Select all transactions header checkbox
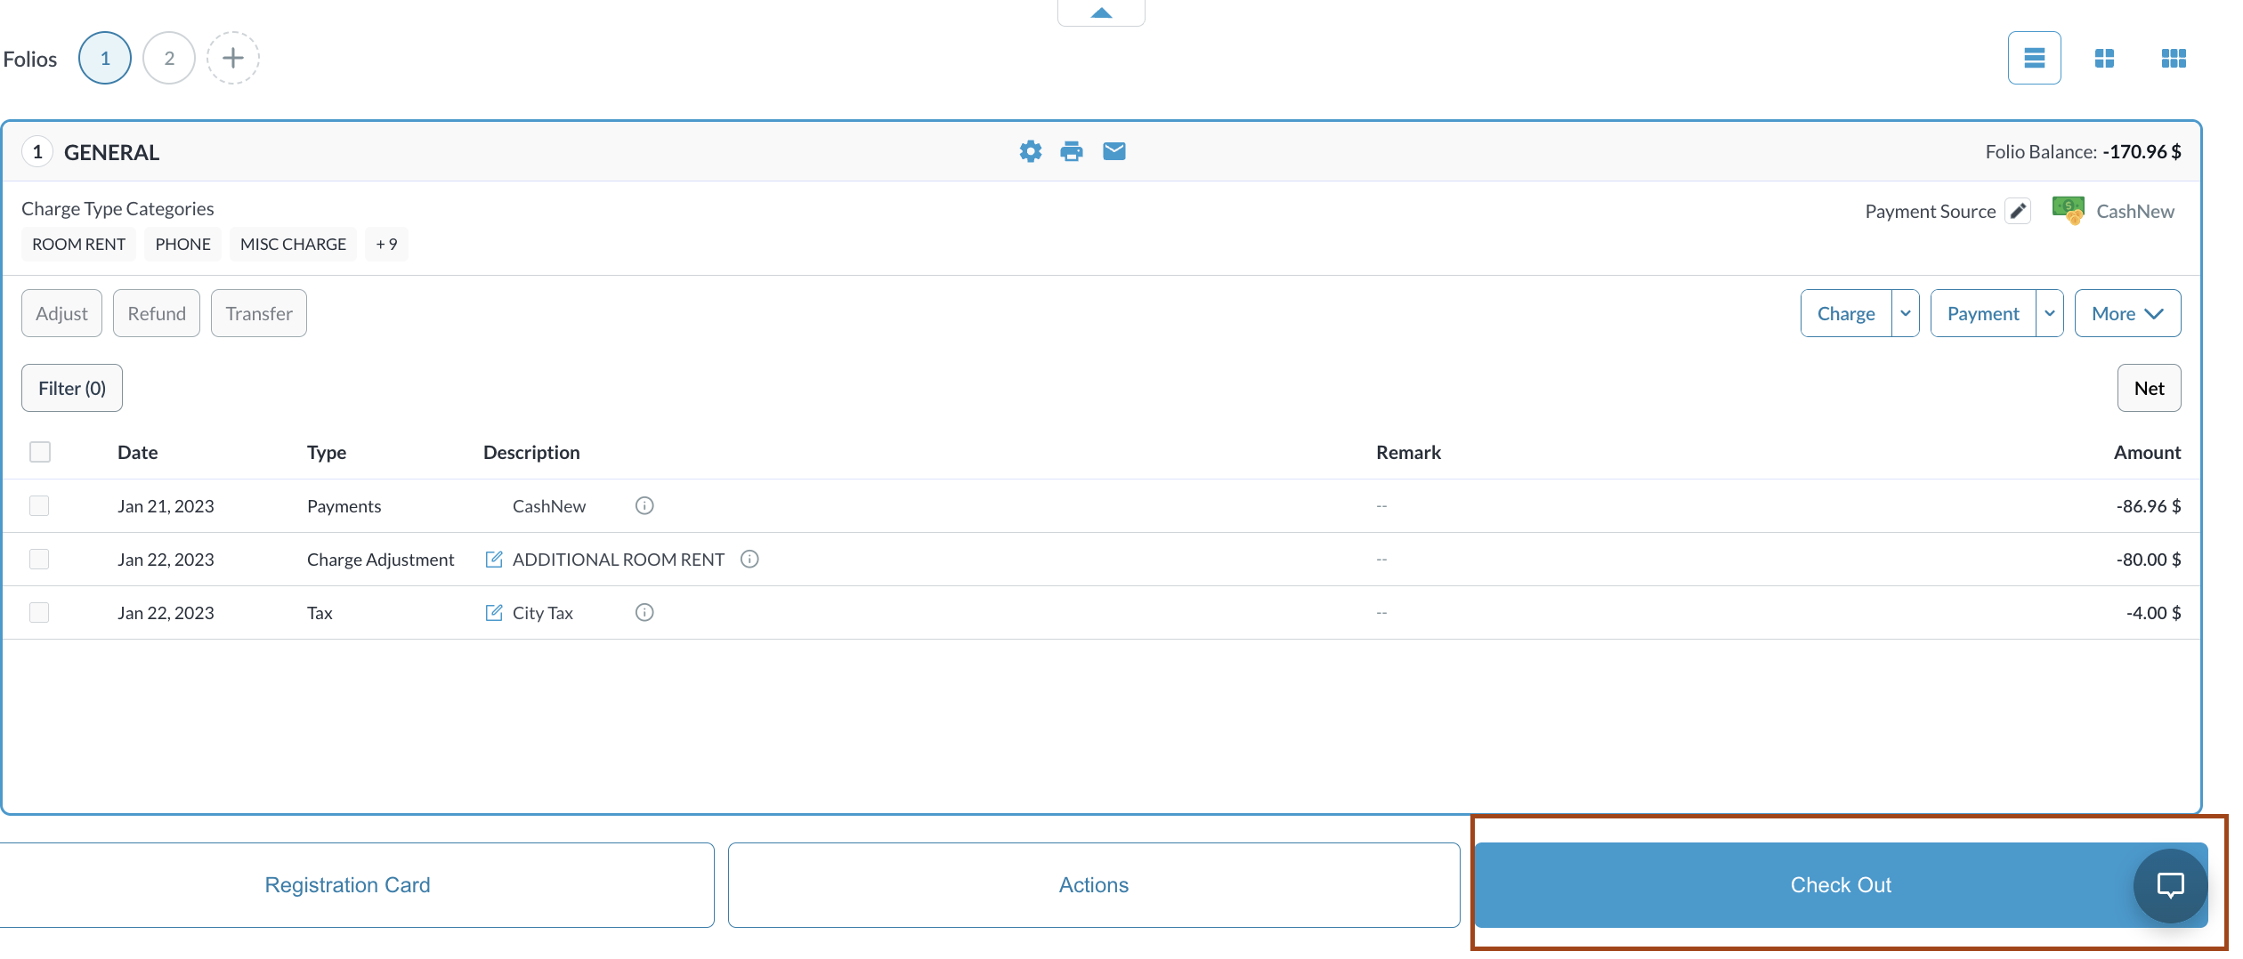2243x959 pixels. tap(40, 452)
